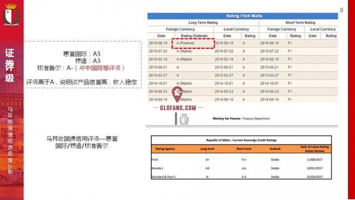Select F1 rating in the 2016-08-19 row

(290, 43)
